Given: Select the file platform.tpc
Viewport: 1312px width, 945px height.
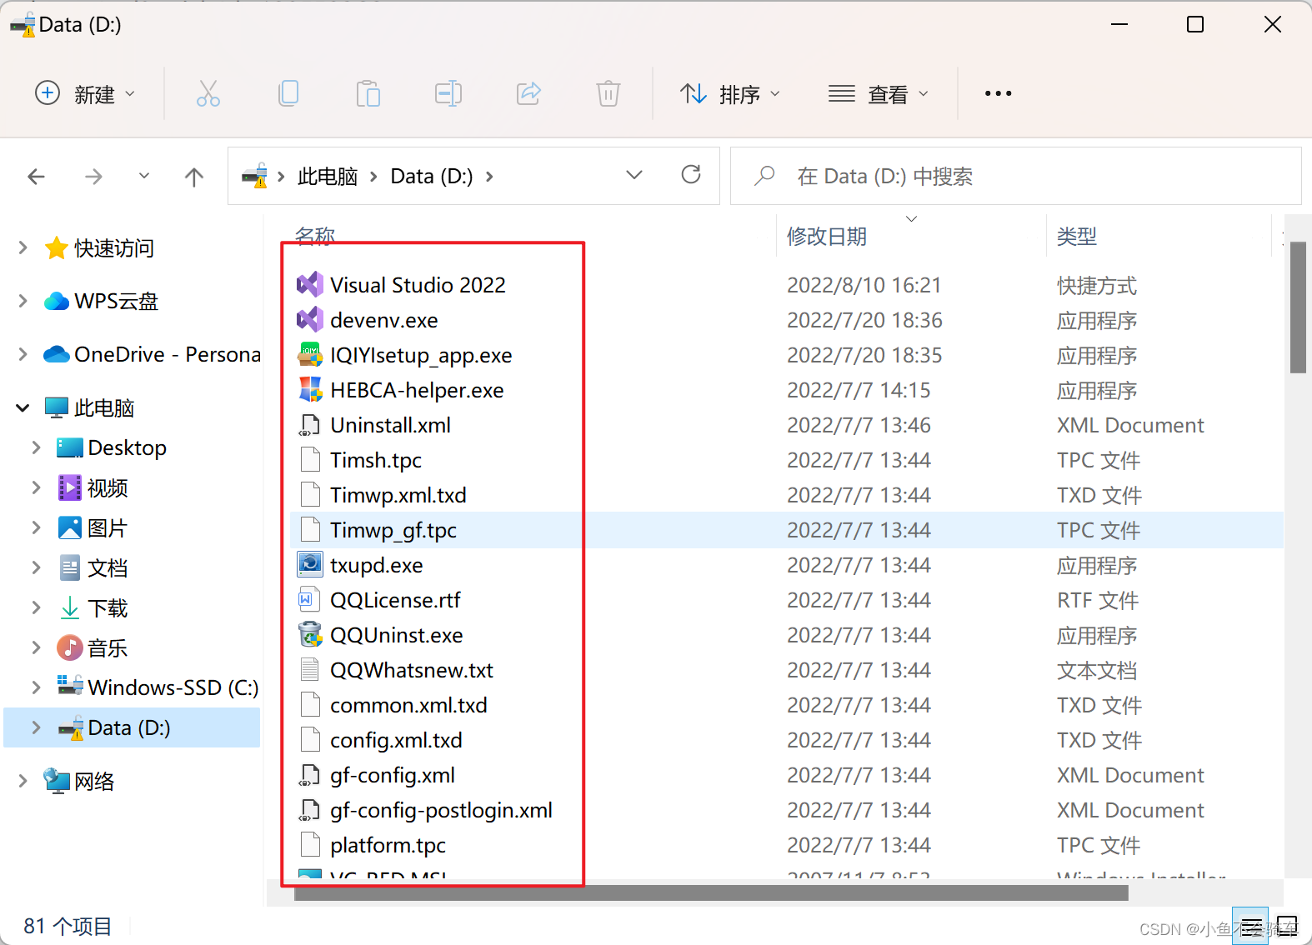Looking at the screenshot, I should pos(388,845).
